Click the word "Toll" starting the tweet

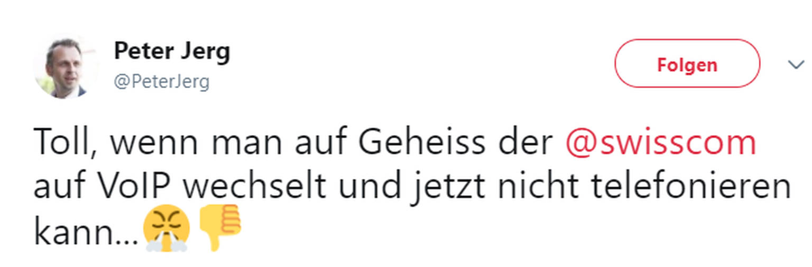pos(59,143)
